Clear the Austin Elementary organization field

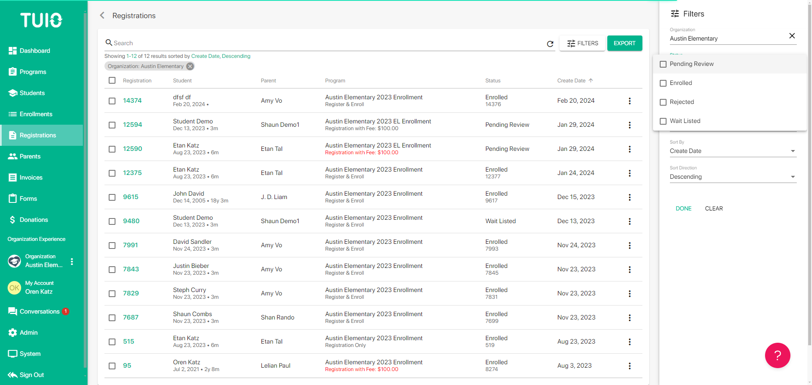(792, 36)
